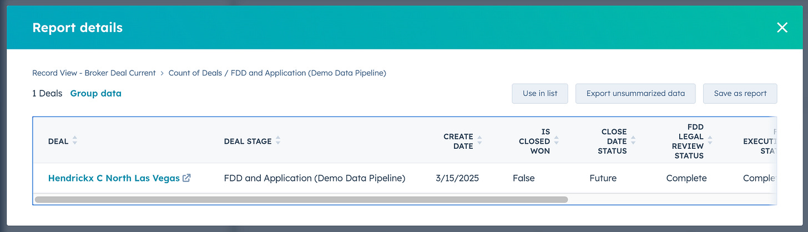Click the Use in list button
Viewport: 808px width, 232px height.
pyautogui.click(x=540, y=93)
